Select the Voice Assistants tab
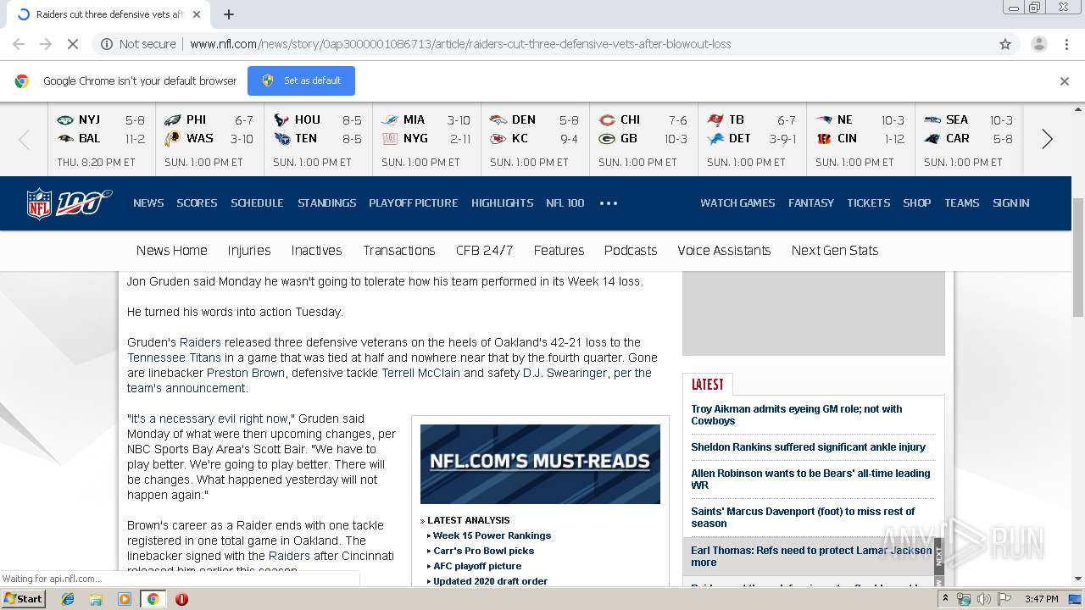 click(x=724, y=251)
